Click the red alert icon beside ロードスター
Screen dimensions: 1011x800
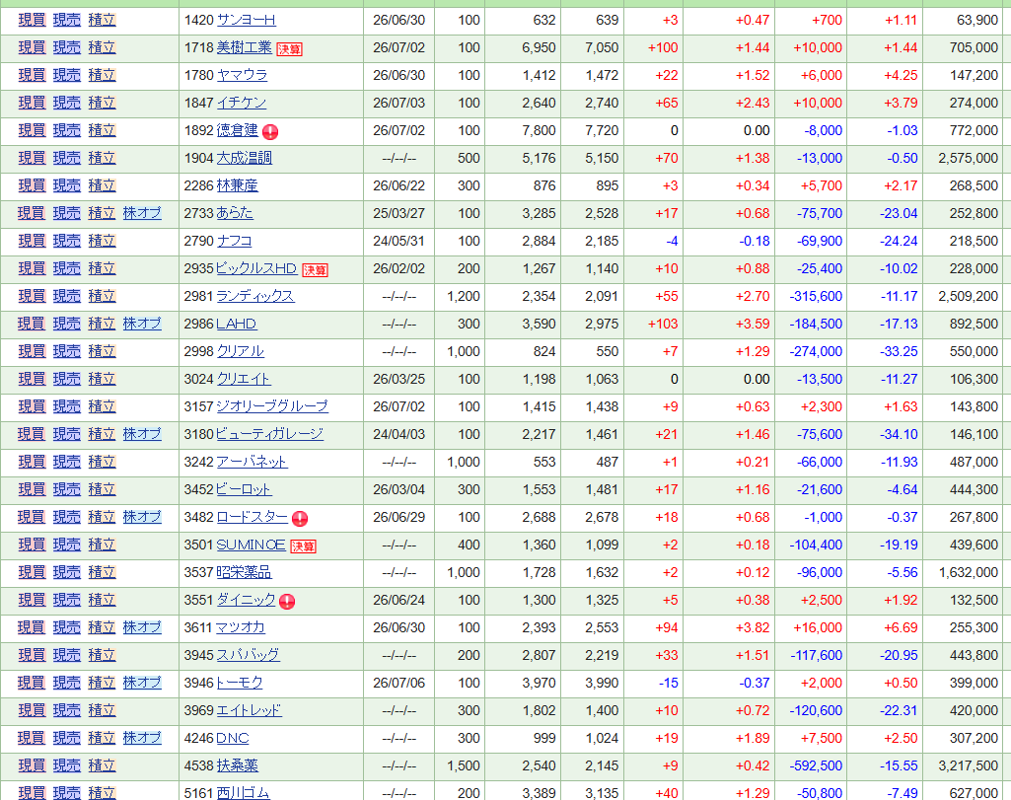click(x=300, y=519)
